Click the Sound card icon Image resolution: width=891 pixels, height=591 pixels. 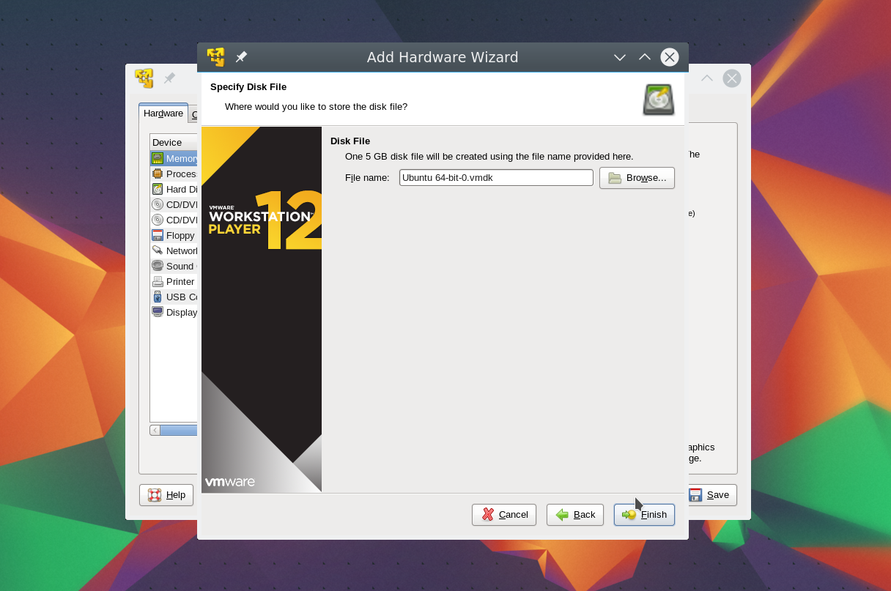158,267
